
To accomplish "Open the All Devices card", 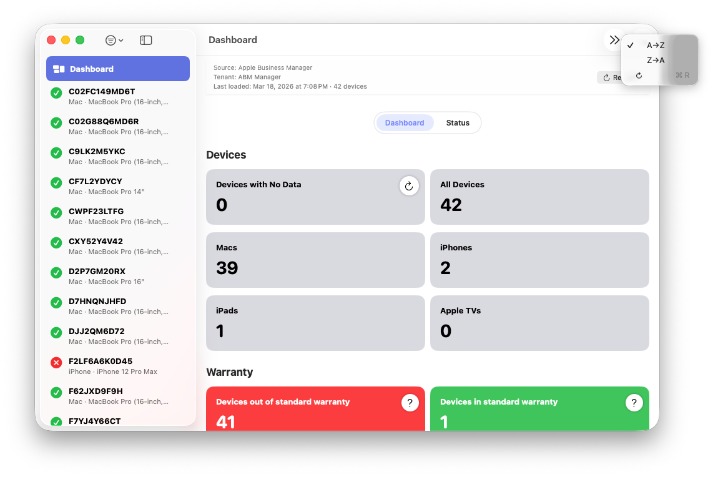I will pos(539,197).
